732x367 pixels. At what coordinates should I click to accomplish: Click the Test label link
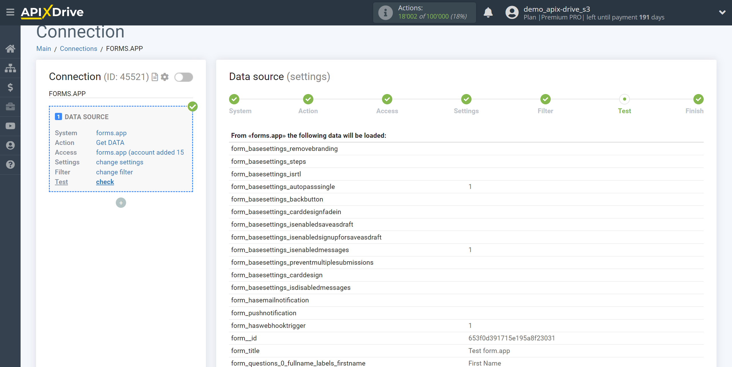(61, 182)
